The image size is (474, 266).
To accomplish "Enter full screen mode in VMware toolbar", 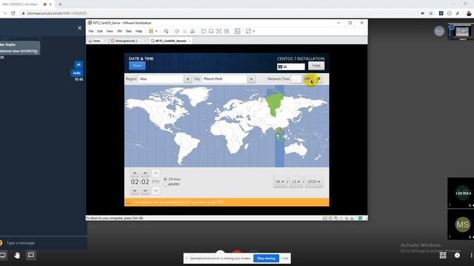I will [219, 31].
